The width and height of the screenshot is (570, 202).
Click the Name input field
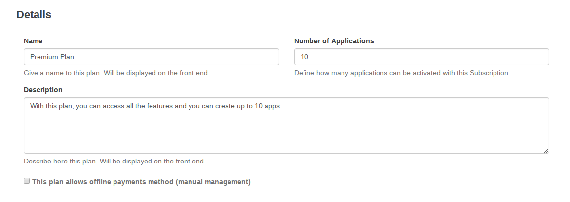(x=151, y=57)
